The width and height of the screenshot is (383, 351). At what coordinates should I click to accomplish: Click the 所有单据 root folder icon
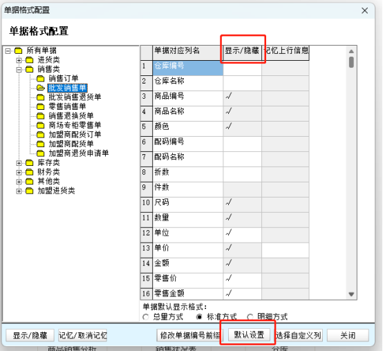(18, 50)
